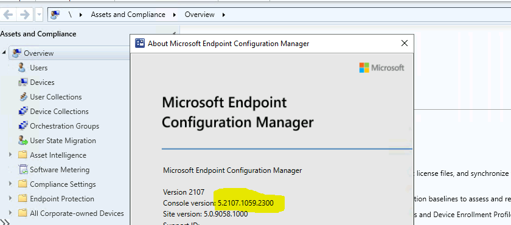511x225 pixels.
Task: Click the Overview node icon in tree
Action: 17,53
